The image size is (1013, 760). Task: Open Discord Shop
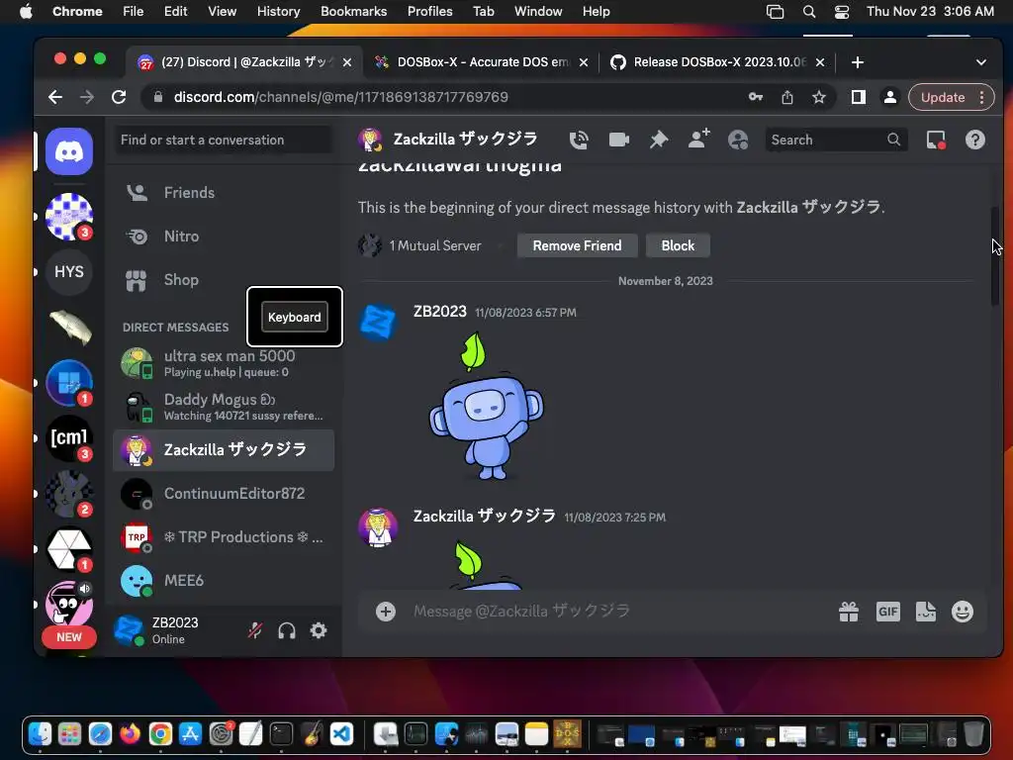click(224, 280)
